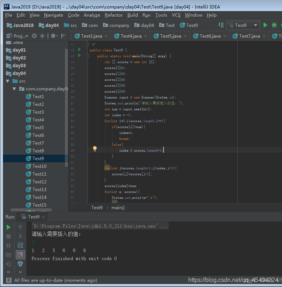Open the Analyze menu
Screen dimensions: 282x287
pos(92,15)
